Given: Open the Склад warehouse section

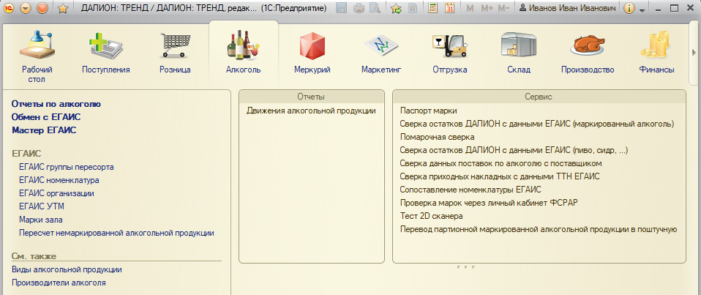Looking at the screenshot, I should [519, 51].
